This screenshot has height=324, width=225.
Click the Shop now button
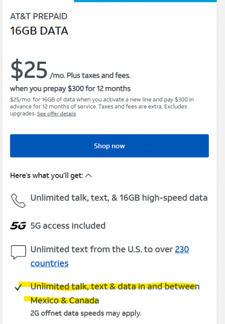(x=109, y=146)
